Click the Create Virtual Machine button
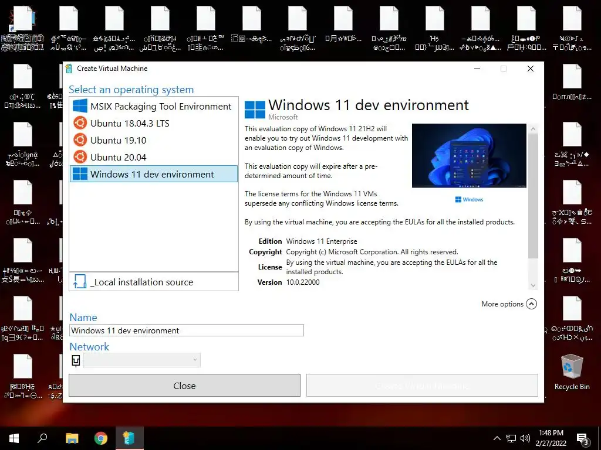Screen dimensions: 601x450 [x=422, y=386]
